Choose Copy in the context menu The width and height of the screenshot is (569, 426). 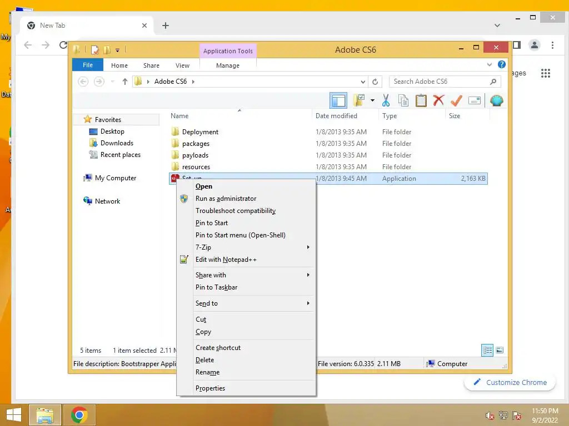(x=246, y=332)
